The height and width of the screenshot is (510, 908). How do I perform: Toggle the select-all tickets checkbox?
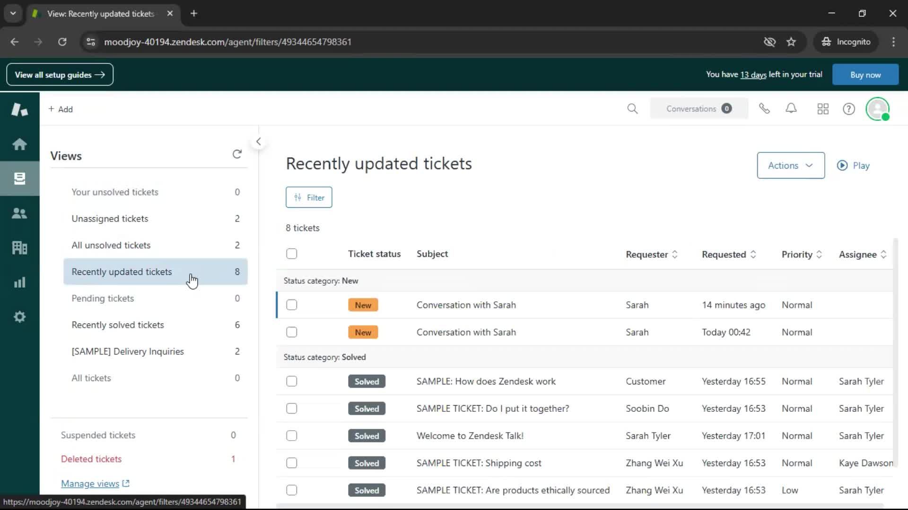point(292,254)
